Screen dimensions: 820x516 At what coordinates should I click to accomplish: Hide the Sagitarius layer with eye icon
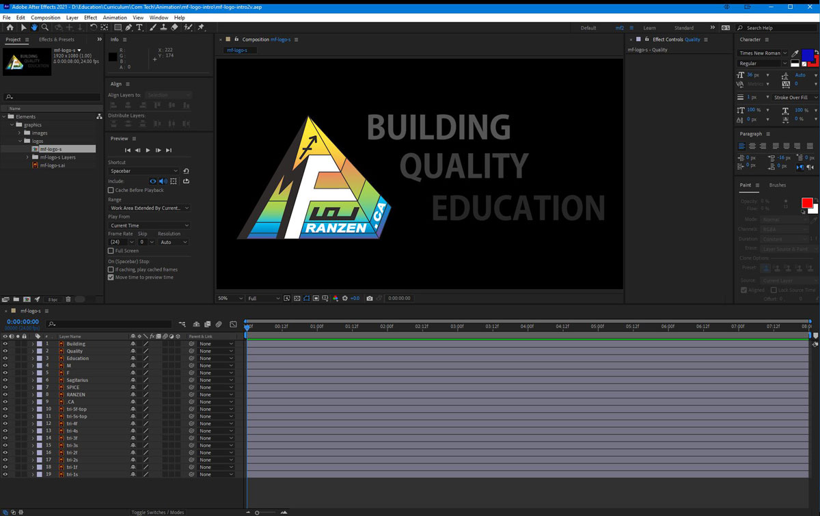[5, 380]
